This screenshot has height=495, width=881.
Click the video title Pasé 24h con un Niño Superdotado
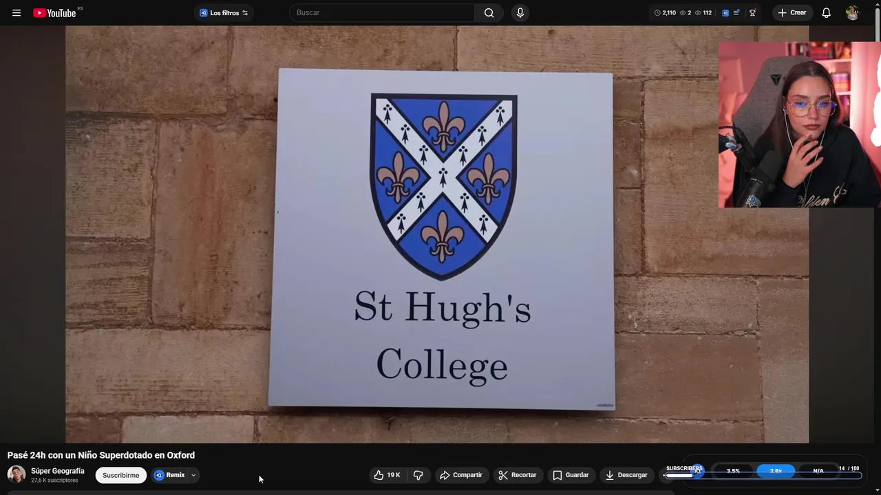[101, 455]
